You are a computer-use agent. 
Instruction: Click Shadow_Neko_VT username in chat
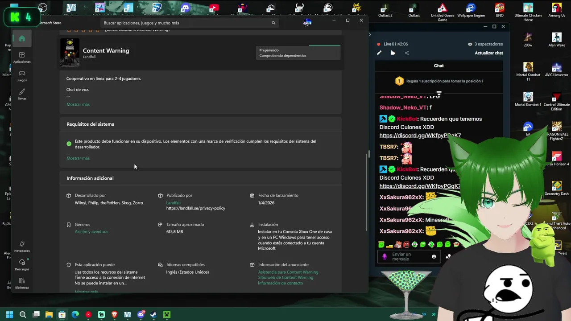403,107
